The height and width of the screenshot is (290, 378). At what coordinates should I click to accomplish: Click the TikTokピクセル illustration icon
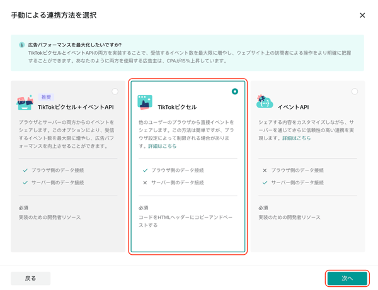pos(145,102)
